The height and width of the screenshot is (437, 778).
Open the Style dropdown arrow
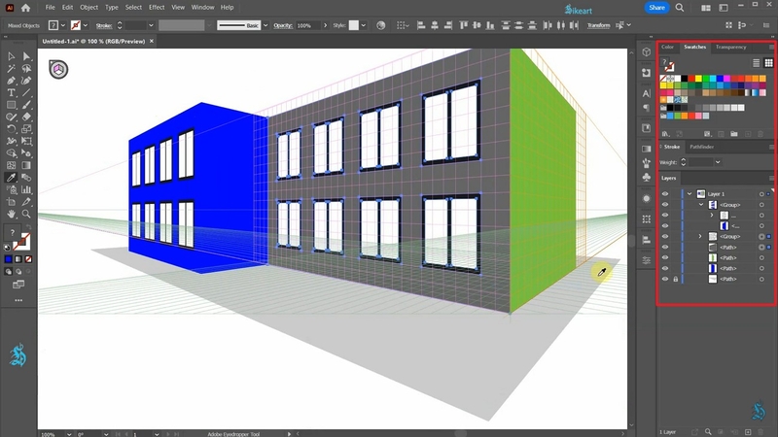(x=364, y=25)
